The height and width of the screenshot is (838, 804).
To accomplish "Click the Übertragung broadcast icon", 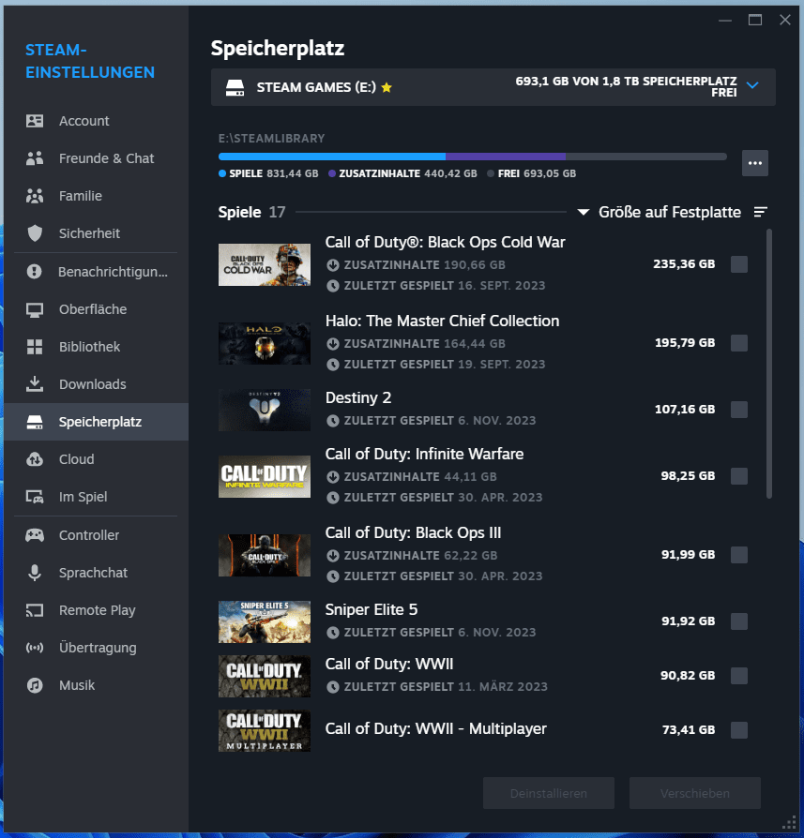I will point(34,648).
